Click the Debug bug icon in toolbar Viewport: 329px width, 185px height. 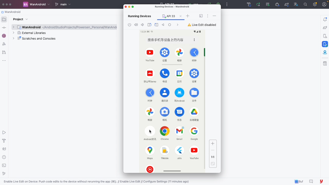pos(277,4)
